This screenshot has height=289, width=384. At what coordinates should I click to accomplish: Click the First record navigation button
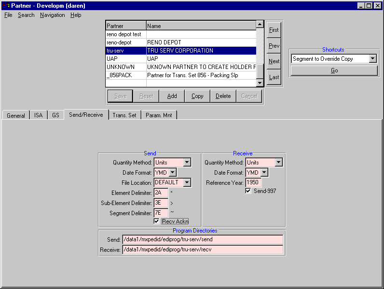274,30
